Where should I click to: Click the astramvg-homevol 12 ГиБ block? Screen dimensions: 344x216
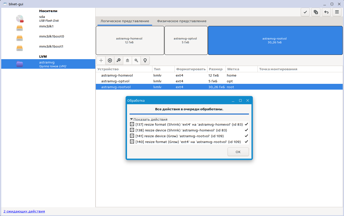(x=130, y=41)
